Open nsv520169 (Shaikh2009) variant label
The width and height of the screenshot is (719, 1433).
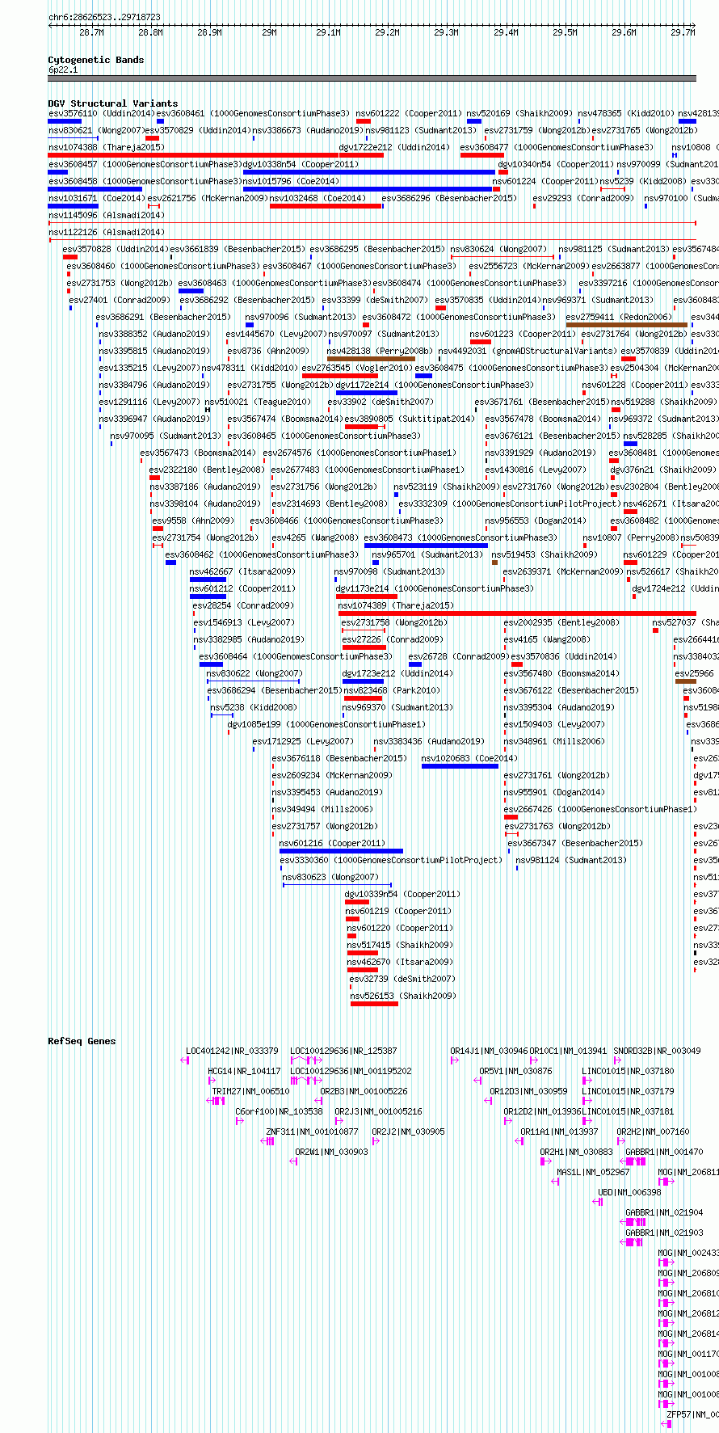(519, 113)
